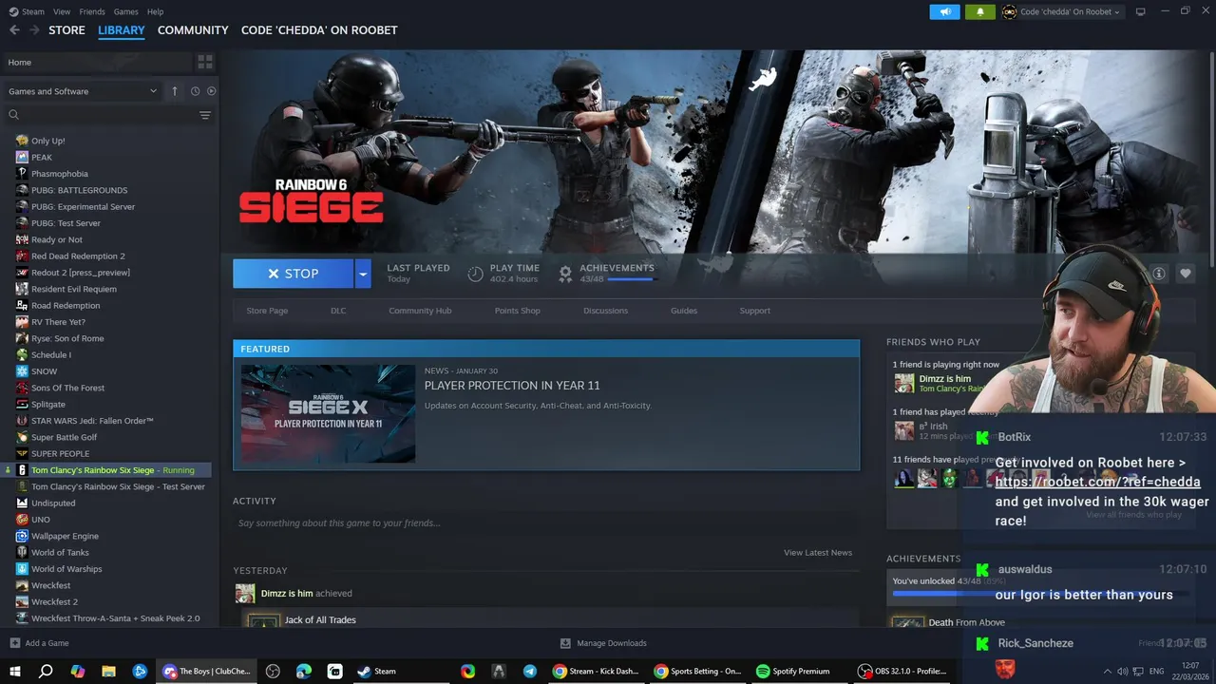The image size is (1216, 684).
Task: Select Sons Of The Forest in list
Action: (68, 388)
